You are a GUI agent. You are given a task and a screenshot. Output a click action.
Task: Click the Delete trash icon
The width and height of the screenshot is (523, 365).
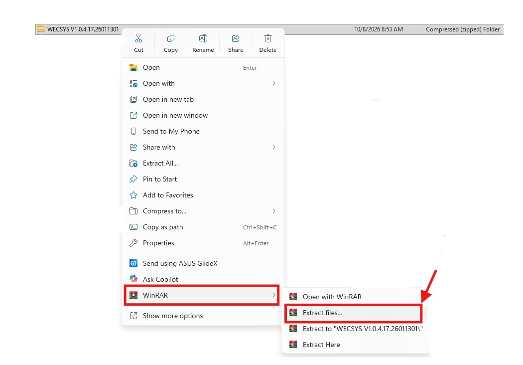point(268,39)
